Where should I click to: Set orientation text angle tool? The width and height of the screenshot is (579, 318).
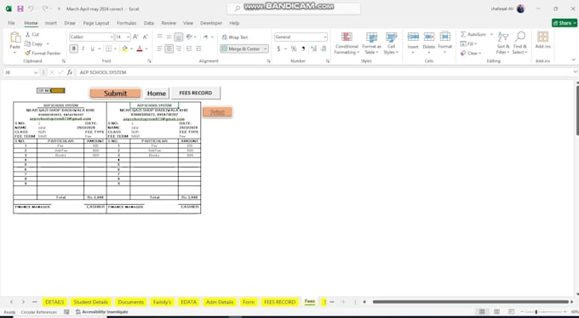(189, 37)
